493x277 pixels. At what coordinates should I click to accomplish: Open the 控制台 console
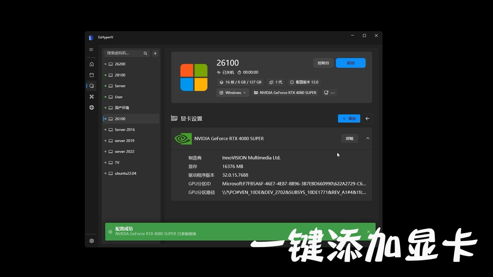(323, 63)
